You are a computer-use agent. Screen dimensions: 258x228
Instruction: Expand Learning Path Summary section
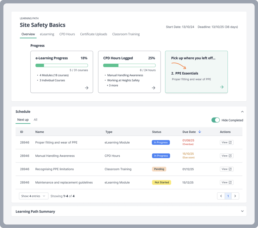point(242,212)
